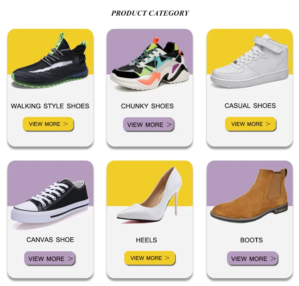Select the black knit walking shoe image
The height and width of the screenshot is (286, 299).
pos(50,61)
